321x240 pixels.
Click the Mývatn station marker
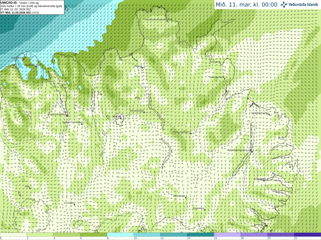point(121,118)
